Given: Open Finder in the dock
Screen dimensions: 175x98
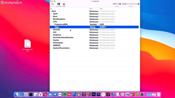Looking at the screenshot, I should [x=16, y=94].
